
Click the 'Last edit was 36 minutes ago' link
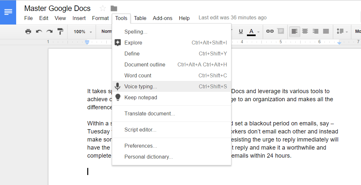click(233, 18)
